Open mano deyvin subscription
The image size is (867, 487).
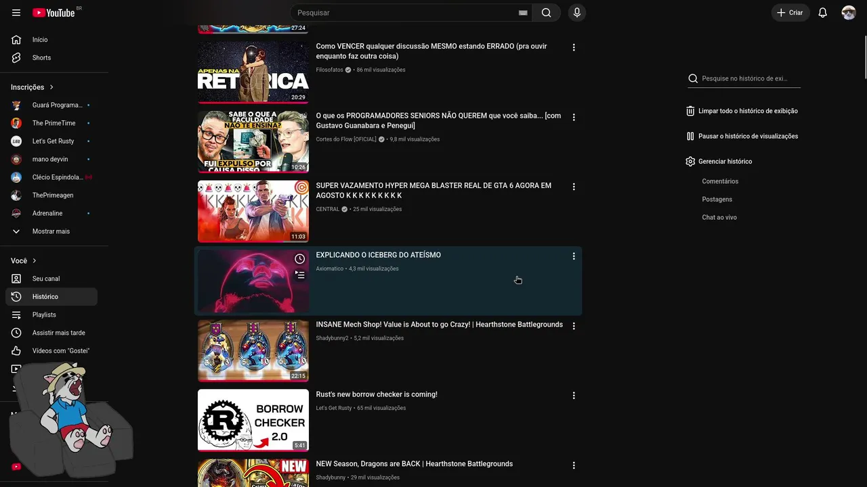click(x=51, y=159)
